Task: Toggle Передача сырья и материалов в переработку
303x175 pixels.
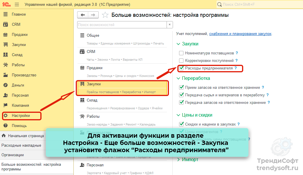Action: tap(181, 95)
